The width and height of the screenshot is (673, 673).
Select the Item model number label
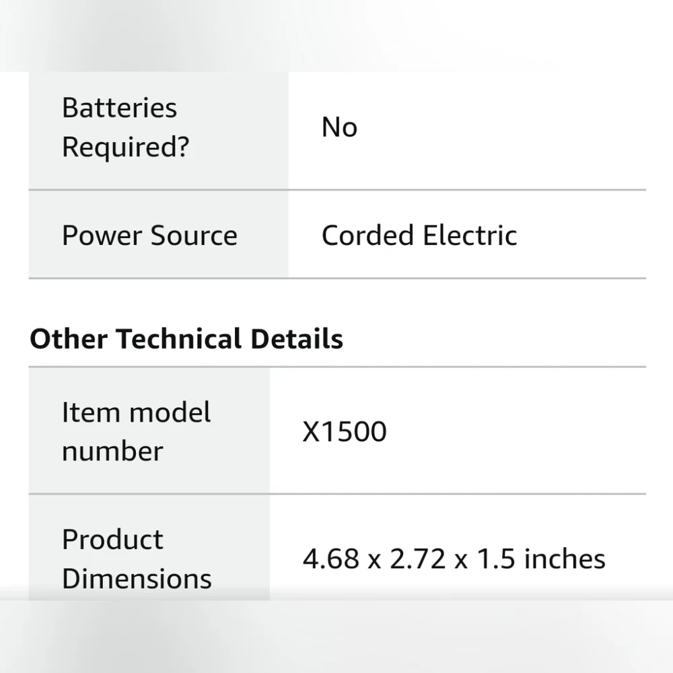tap(136, 432)
